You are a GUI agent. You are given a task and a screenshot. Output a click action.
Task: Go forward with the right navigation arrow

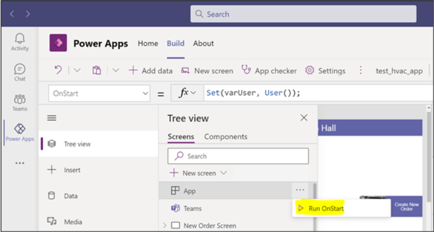point(28,14)
